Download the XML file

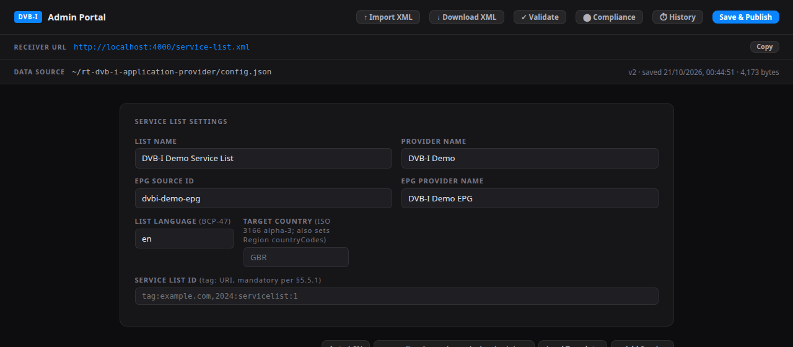[467, 17]
